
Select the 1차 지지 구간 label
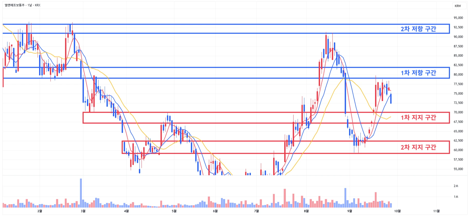(418, 118)
